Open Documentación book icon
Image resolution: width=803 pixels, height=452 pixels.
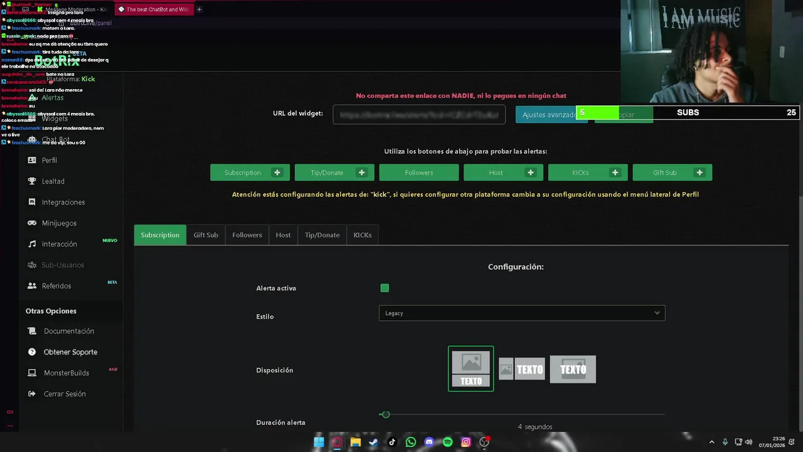pos(32,331)
